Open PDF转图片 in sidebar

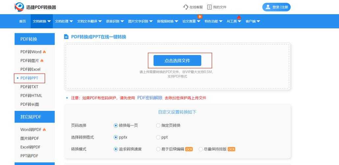(30, 61)
